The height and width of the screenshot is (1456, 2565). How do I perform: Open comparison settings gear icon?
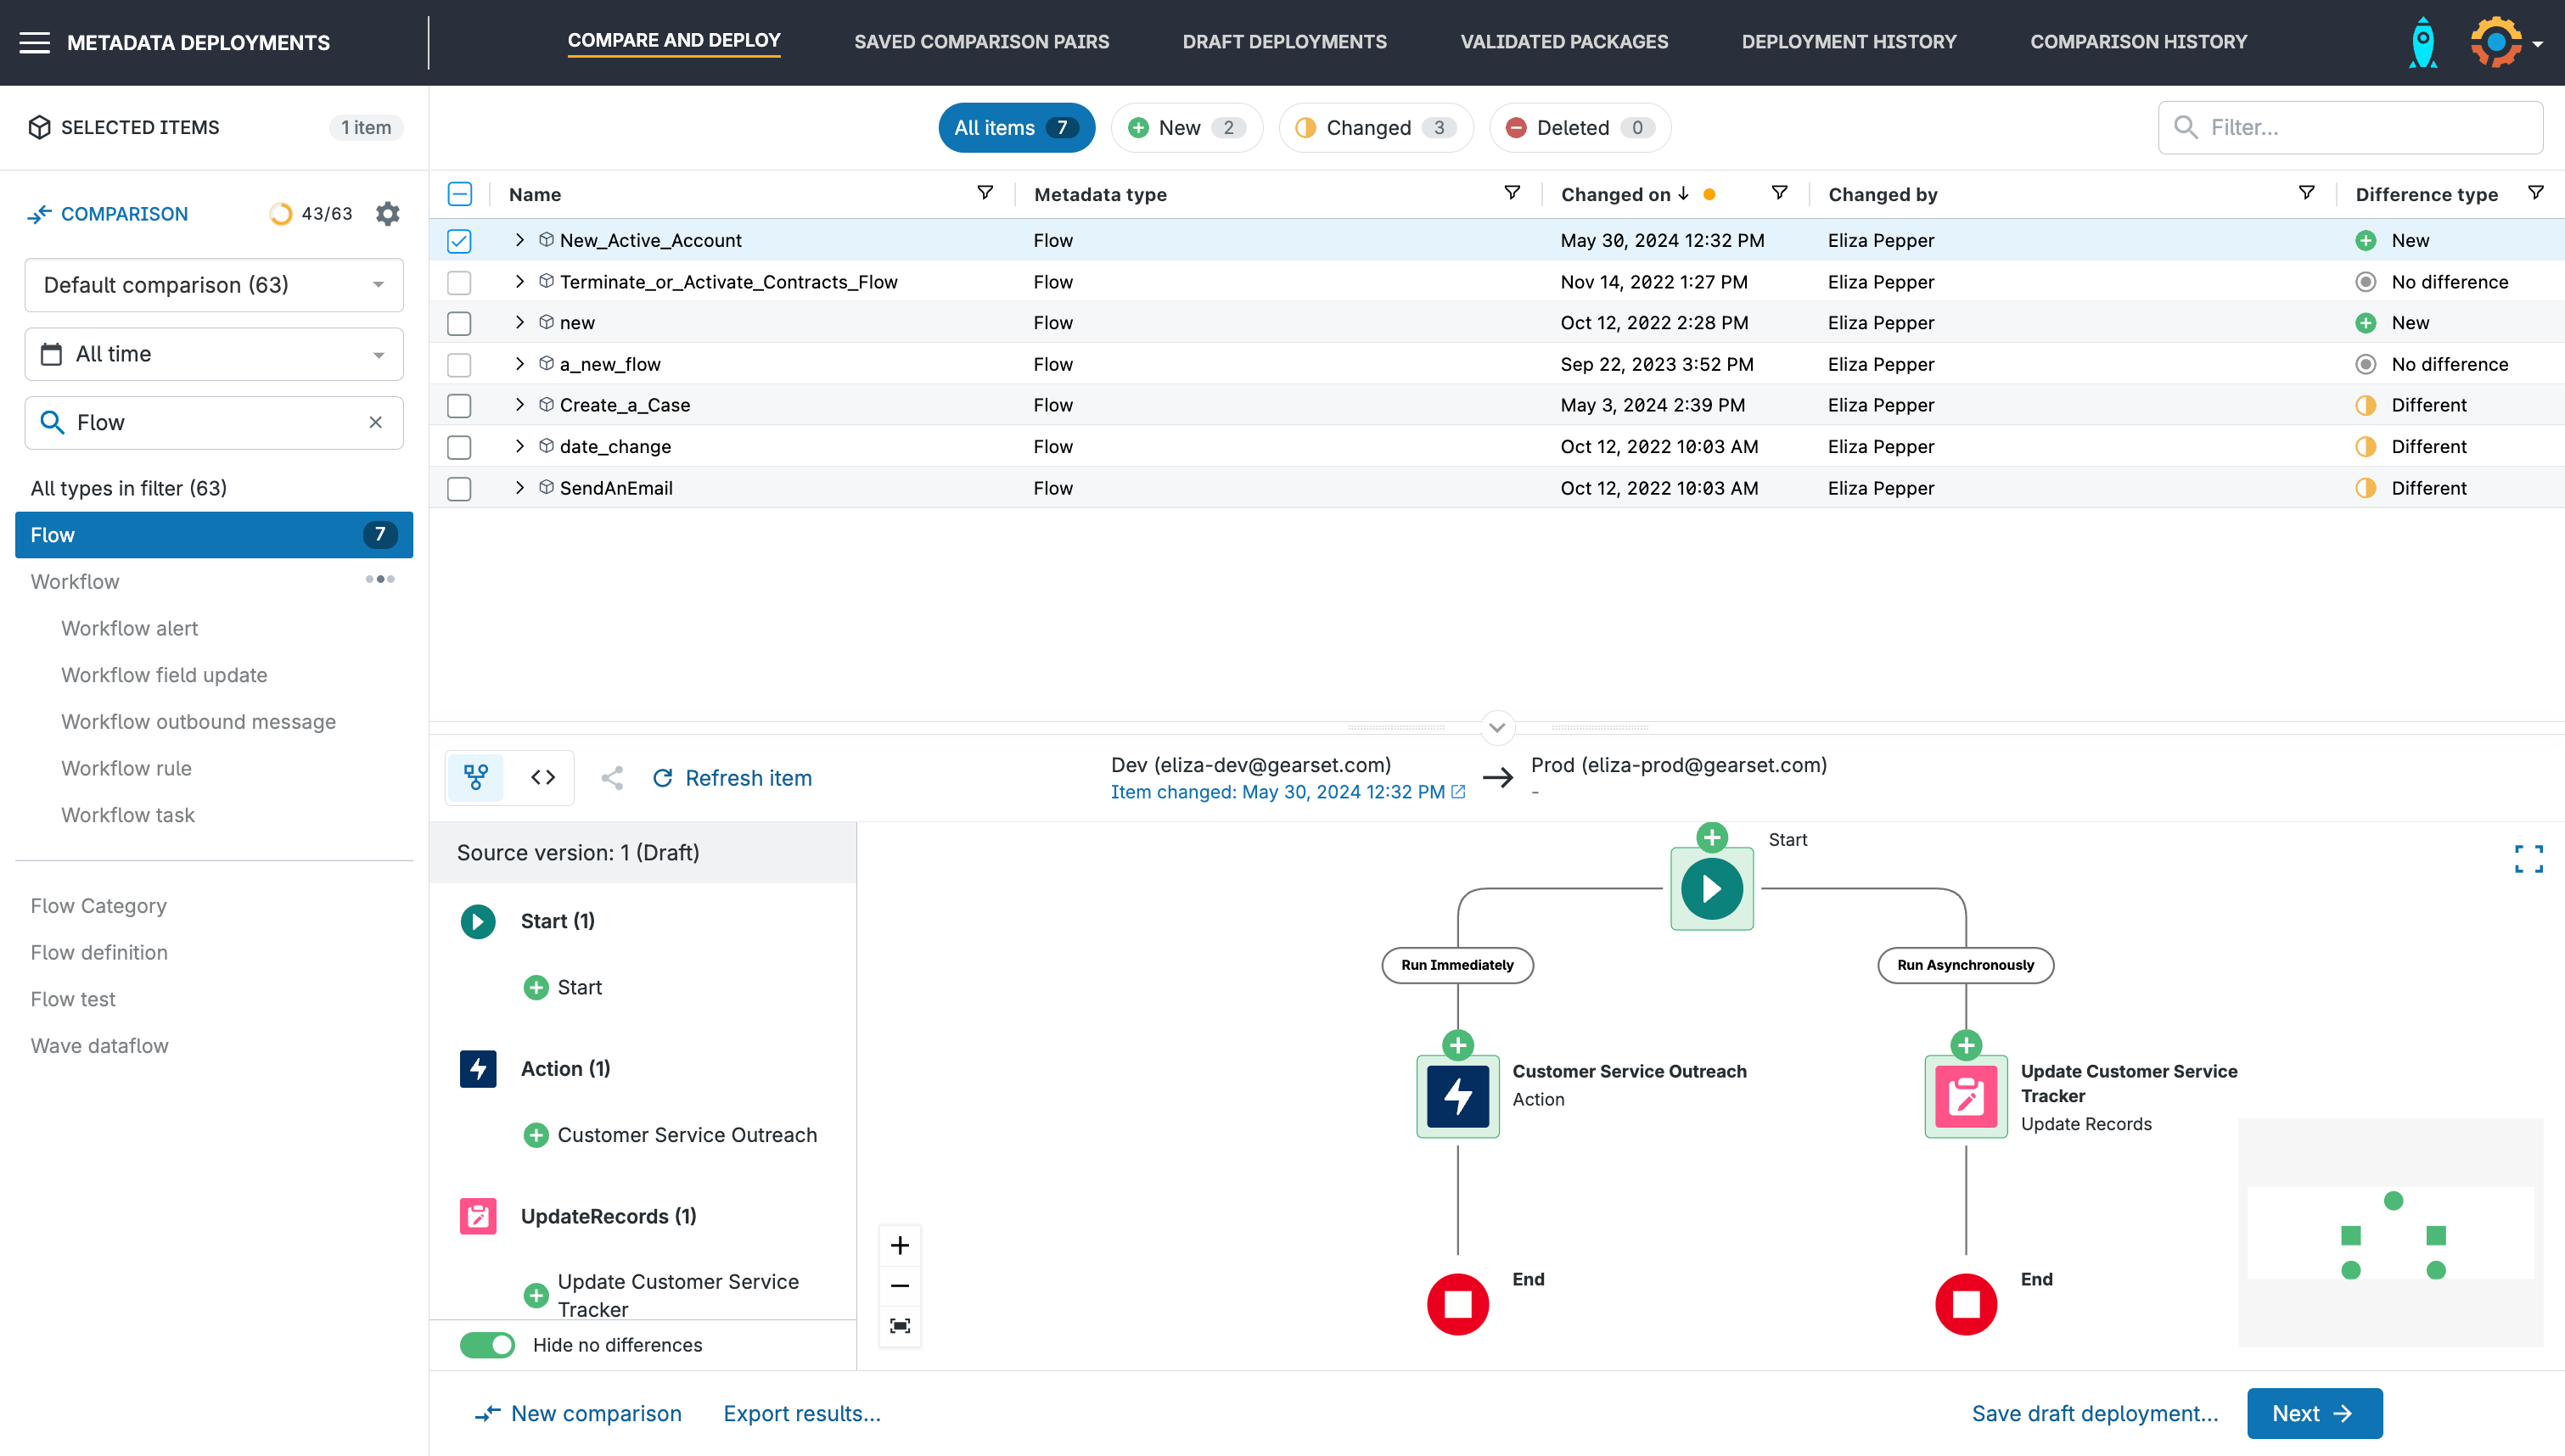(387, 214)
